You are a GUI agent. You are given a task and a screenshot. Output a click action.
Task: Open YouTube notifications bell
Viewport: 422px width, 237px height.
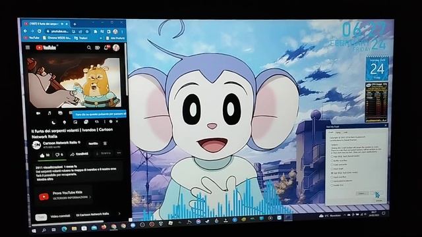pos(106,47)
